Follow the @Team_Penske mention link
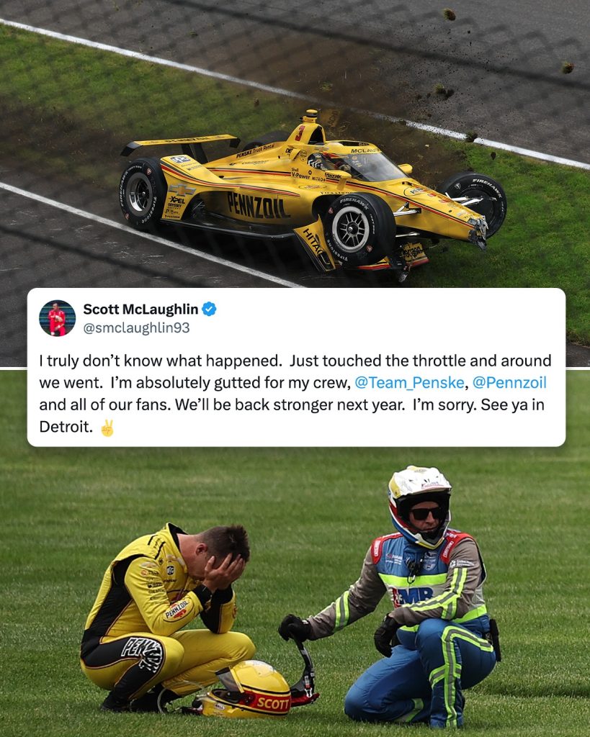This screenshot has height=737, width=590. [x=409, y=383]
